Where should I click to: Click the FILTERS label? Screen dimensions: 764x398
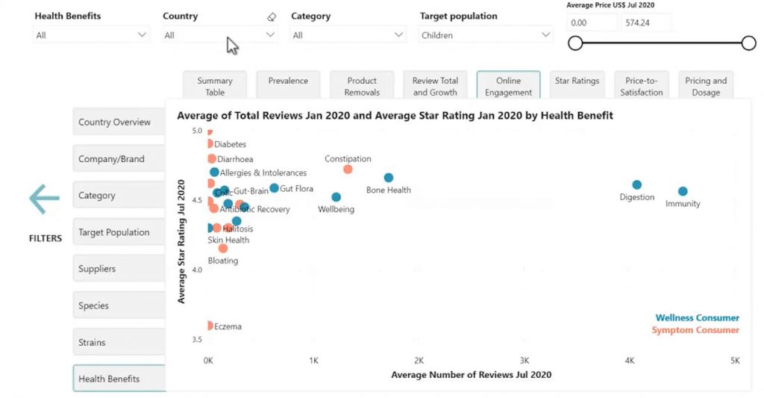[x=46, y=238]
